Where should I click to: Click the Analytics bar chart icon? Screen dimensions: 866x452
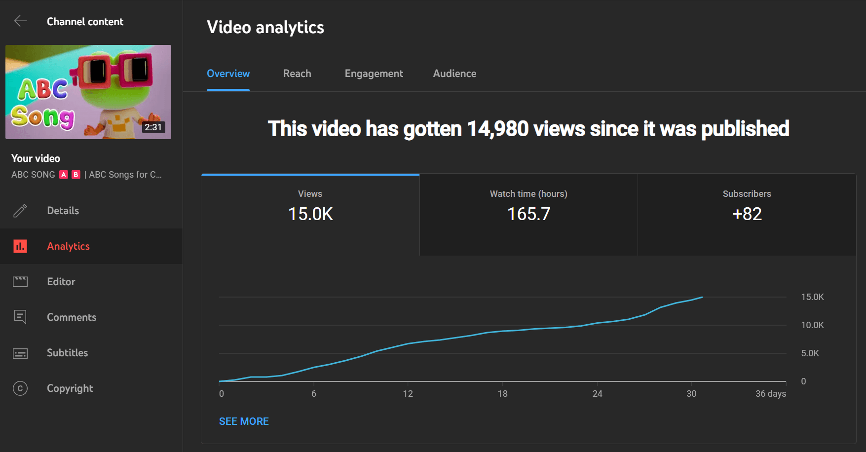pos(20,246)
